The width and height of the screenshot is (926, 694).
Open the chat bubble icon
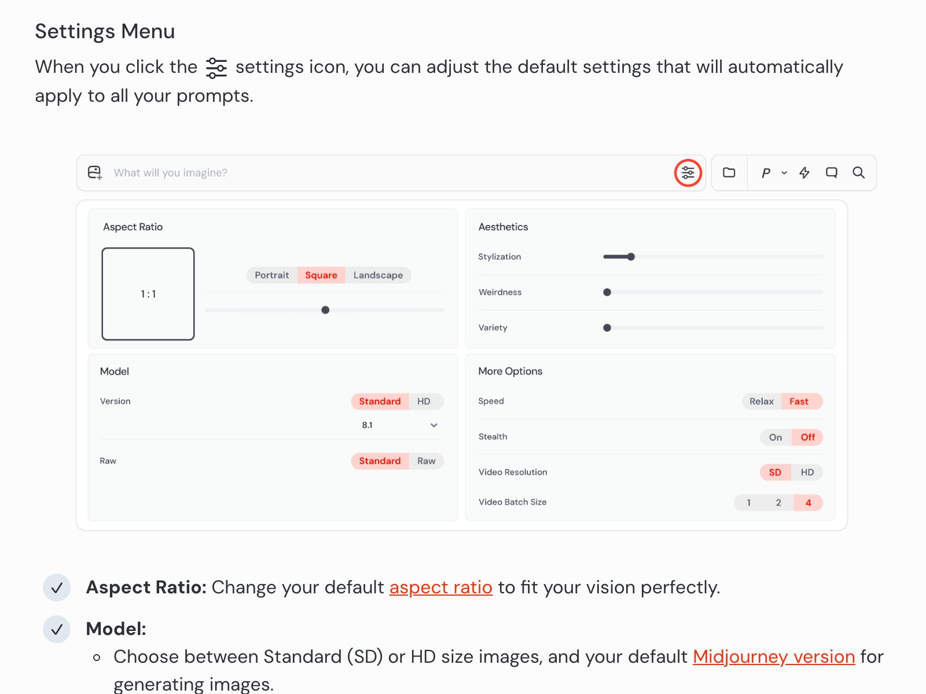(832, 172)
